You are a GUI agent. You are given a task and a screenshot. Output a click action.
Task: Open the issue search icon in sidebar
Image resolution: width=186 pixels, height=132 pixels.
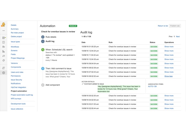pyautogui.click(x=3, y=56)
